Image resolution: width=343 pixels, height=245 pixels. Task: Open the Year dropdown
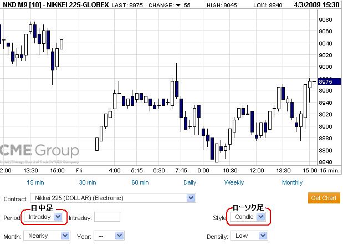tap(119, 236)
